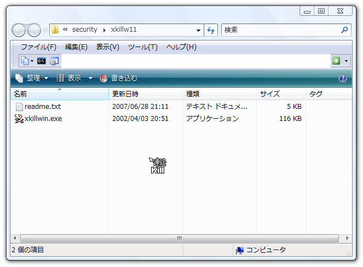The image size is (363, 267).
Task: Open the 表示(V) menu
Action: tap(108, 47)
